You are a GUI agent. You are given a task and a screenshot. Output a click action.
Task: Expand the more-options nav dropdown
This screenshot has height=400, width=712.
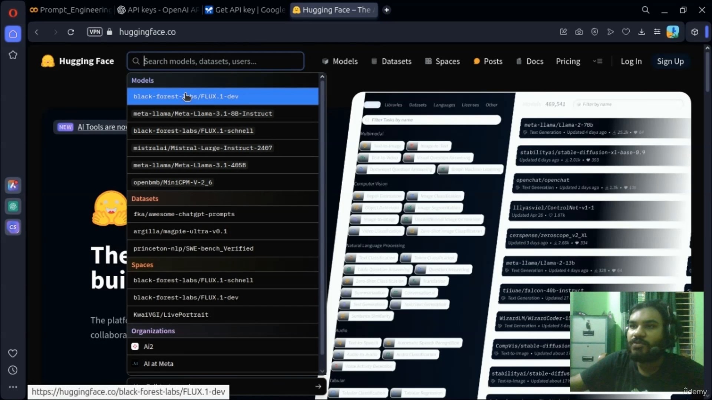click(x=597, y=61)
